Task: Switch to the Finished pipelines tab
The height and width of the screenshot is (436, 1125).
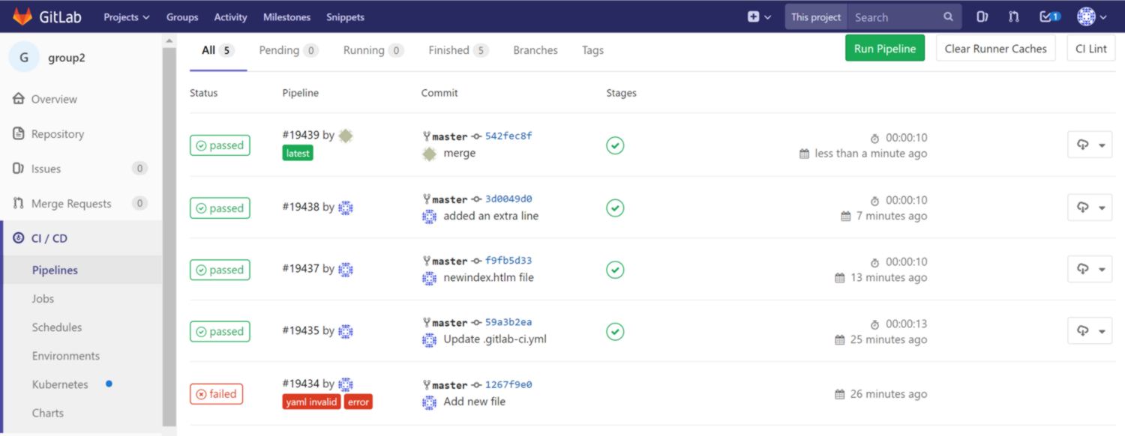Action: 457,50
